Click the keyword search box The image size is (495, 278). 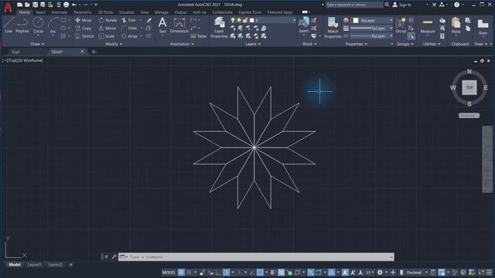354,5
